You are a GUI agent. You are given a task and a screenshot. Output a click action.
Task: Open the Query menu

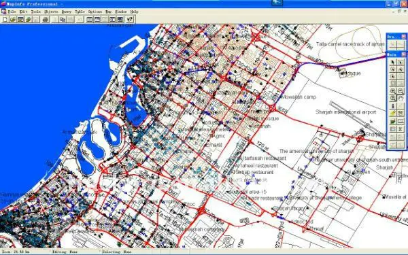(67, 12)
